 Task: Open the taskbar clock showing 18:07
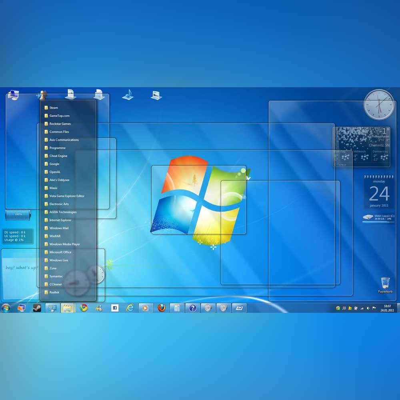point(387,308)
